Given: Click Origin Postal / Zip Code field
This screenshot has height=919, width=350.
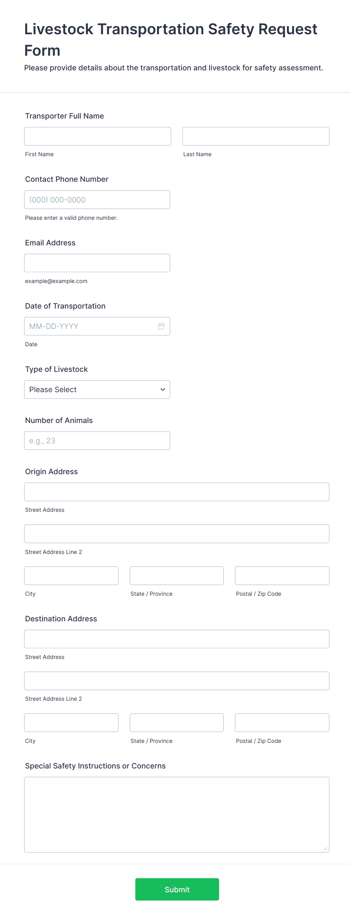Looking at the screenshot, I should (282, 576).
